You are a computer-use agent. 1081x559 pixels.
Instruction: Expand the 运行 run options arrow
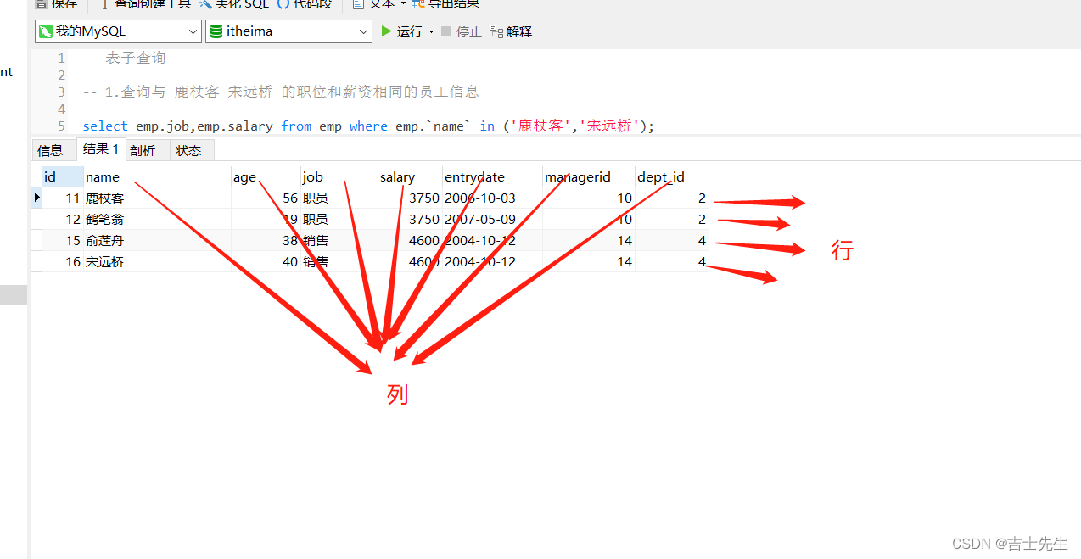431,31
